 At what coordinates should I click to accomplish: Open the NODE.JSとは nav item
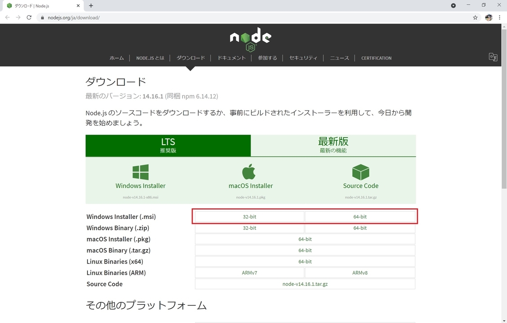point(150,58)
